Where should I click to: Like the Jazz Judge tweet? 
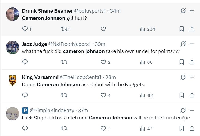click(x=103, y=62)
